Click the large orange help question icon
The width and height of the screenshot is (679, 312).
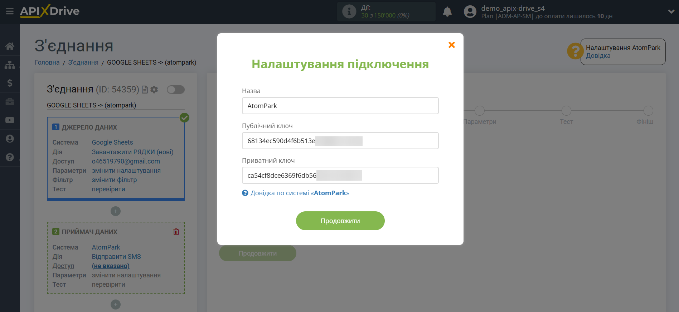575,51
